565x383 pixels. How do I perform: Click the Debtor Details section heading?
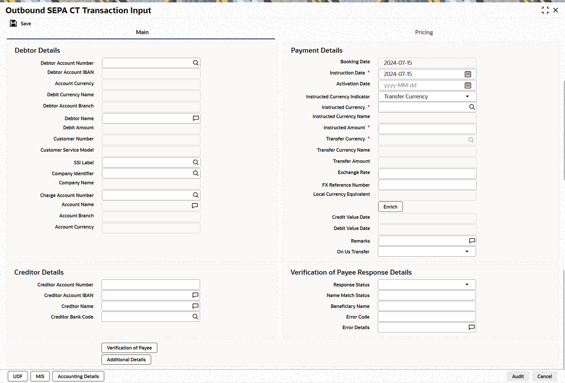[37, 50]
